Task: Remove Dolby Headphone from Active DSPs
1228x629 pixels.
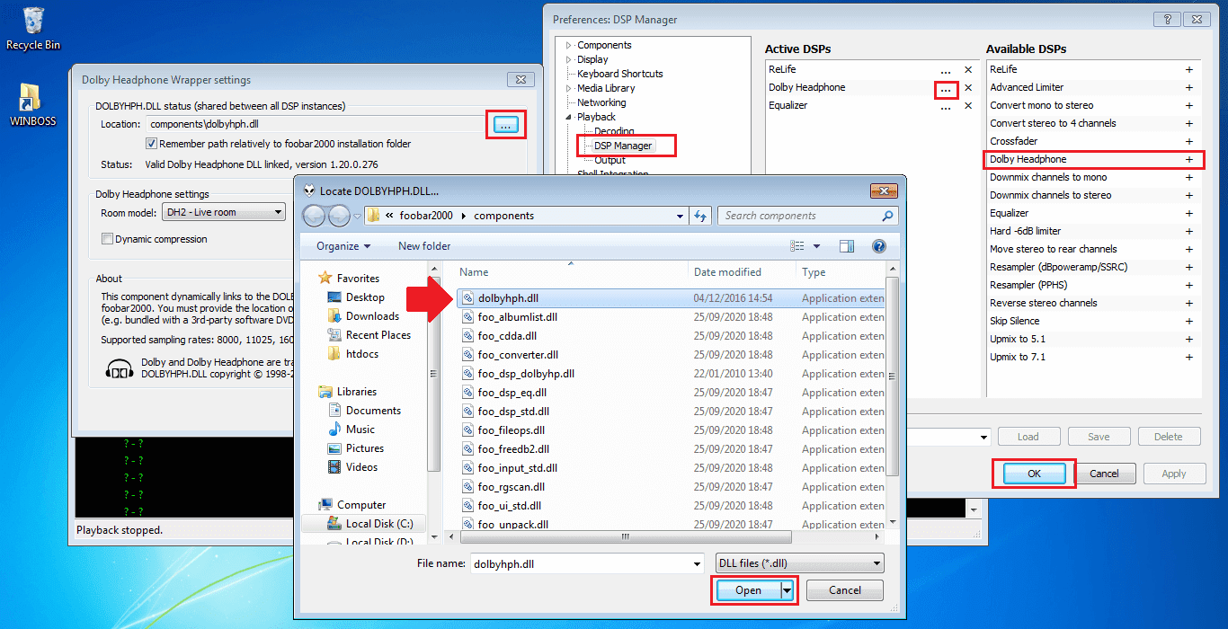Action: click(968, 87)
